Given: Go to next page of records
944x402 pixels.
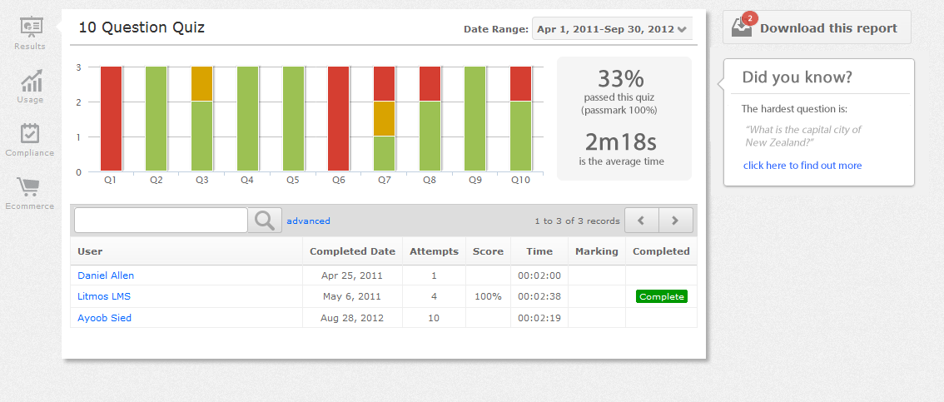Looking at the screenshot, I should (675, 221).
